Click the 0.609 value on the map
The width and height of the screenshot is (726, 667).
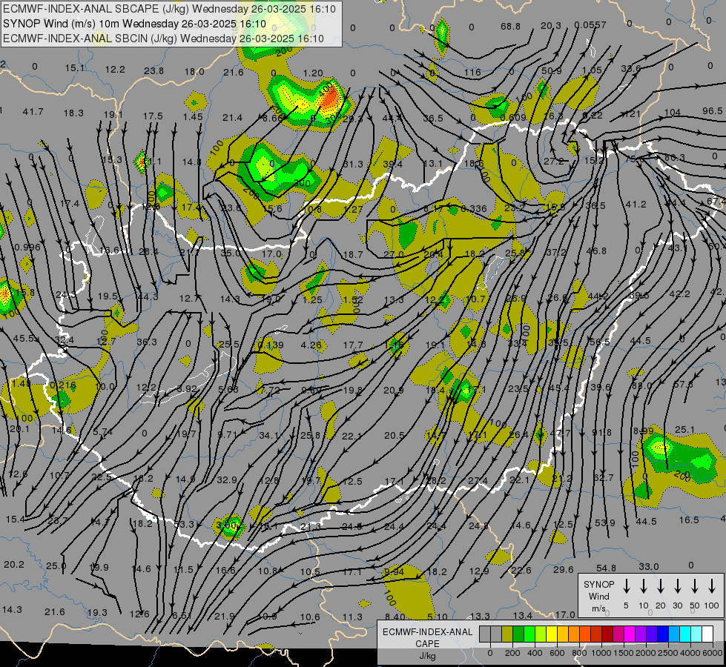(x=513, y=118)
